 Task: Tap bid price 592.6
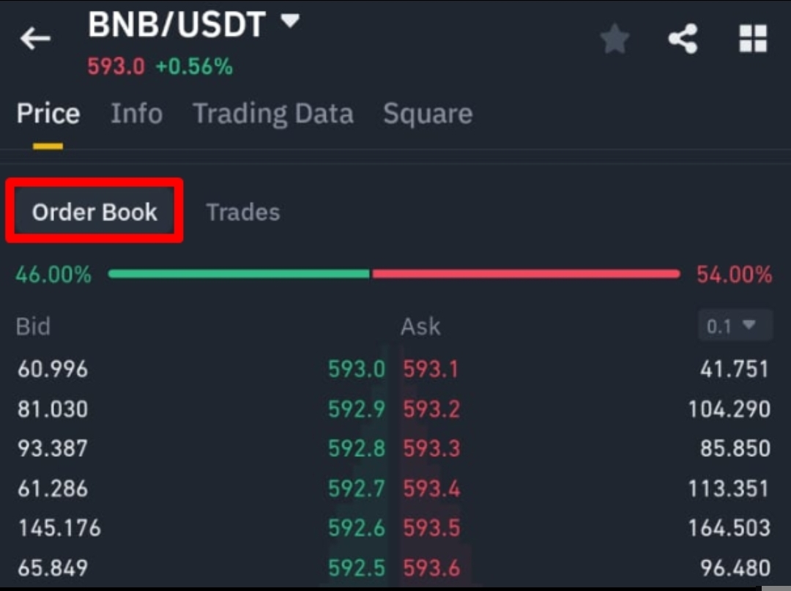pyautogui.click(x=356, y=527)
